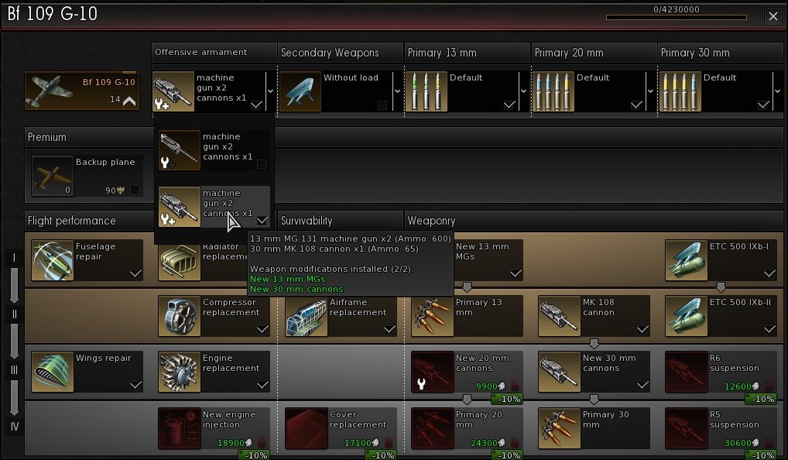Expand the Primary 30 mm belt dropdown
This screenshot has width=788, height=460.
pos(777,91)
